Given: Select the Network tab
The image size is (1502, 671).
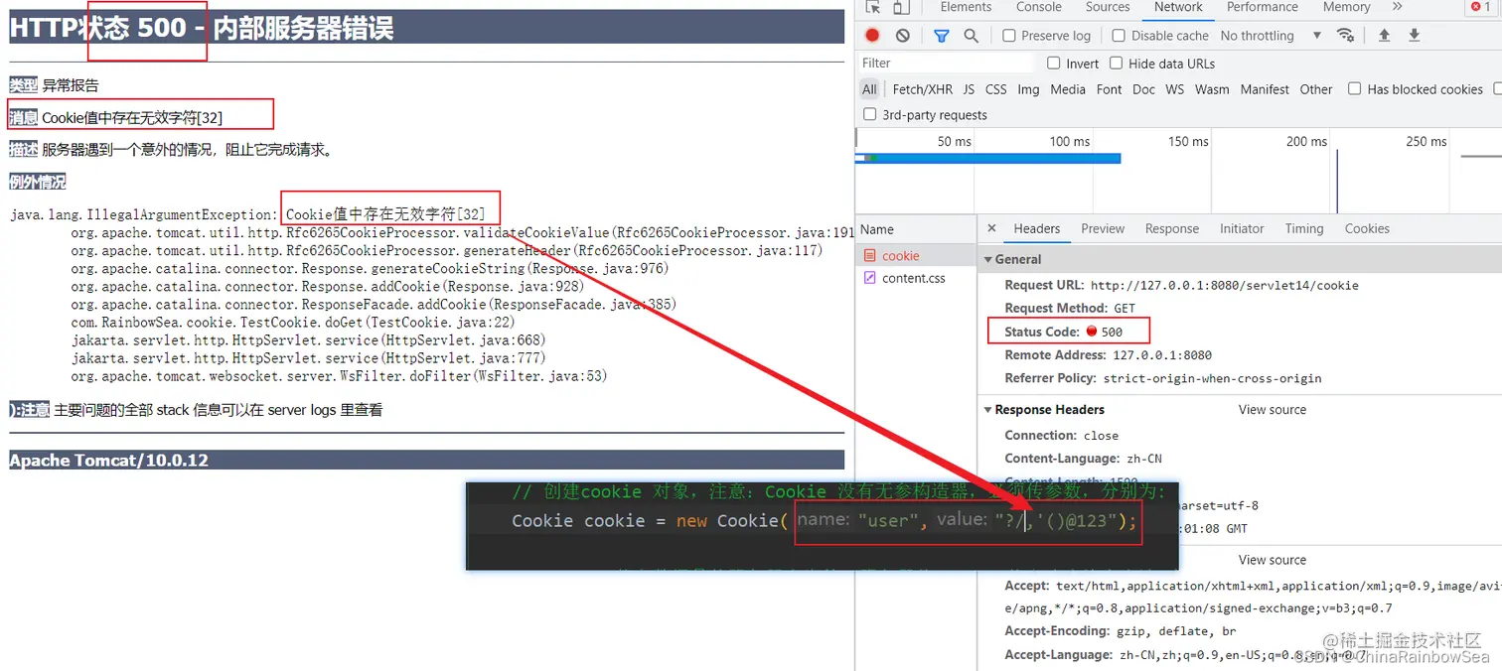Looking at the screenshot, I should [1179, 7].
